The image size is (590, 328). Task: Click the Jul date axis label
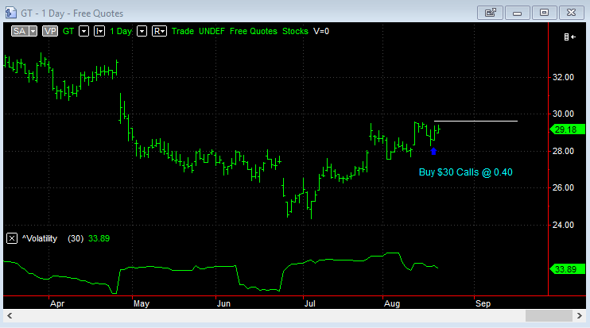[x=309, y=303]
